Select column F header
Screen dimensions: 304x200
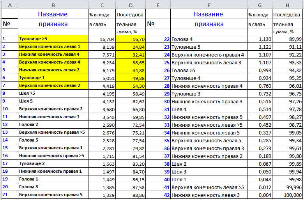pos(209,5)
